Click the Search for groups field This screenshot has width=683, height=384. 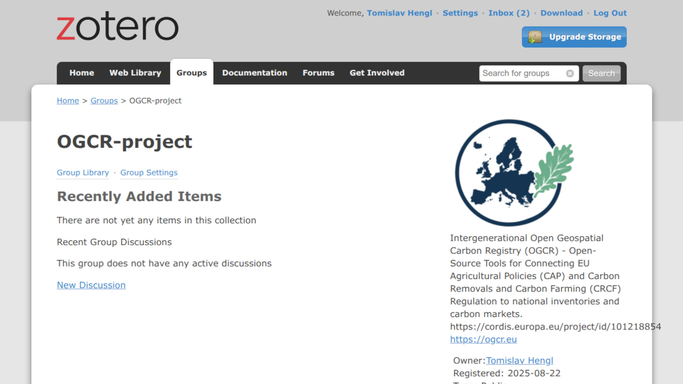[529, 73]
